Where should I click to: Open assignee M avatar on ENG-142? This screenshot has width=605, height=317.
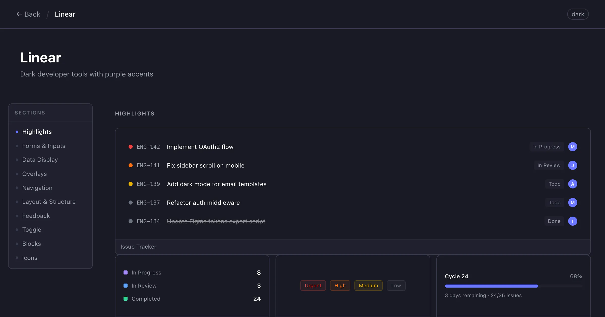pyautogui.click(x=573, y=147)
